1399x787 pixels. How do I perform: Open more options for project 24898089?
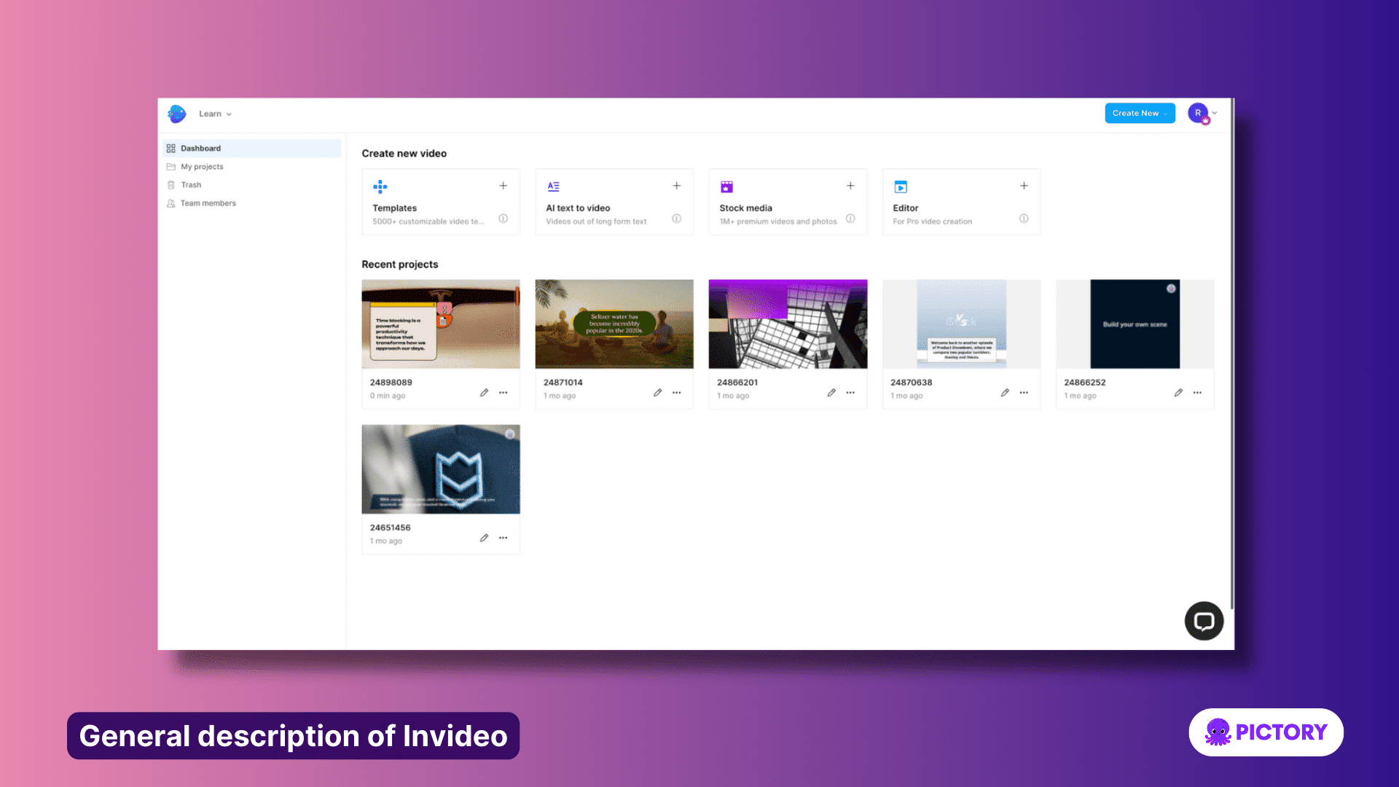pyautogui.click(x=503, y=393)
